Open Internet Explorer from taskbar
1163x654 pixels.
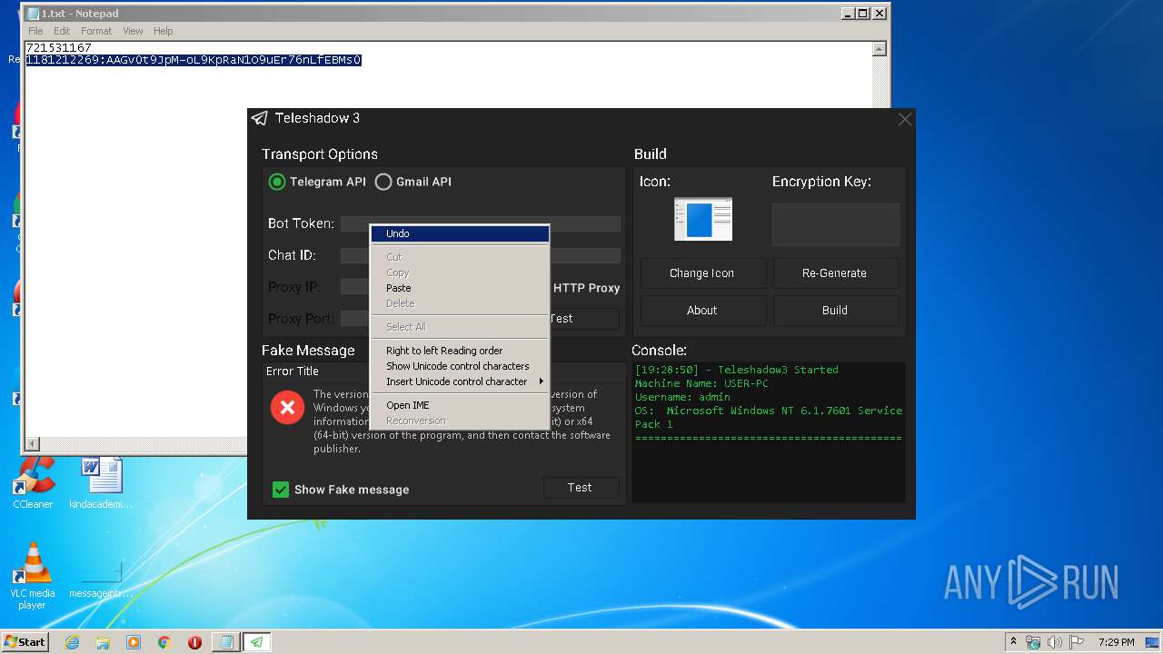click(72, 642)
